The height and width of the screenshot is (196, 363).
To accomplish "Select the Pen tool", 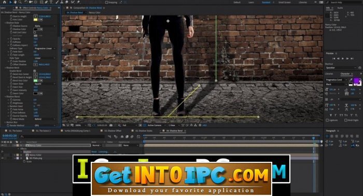I will pos(46,2).
